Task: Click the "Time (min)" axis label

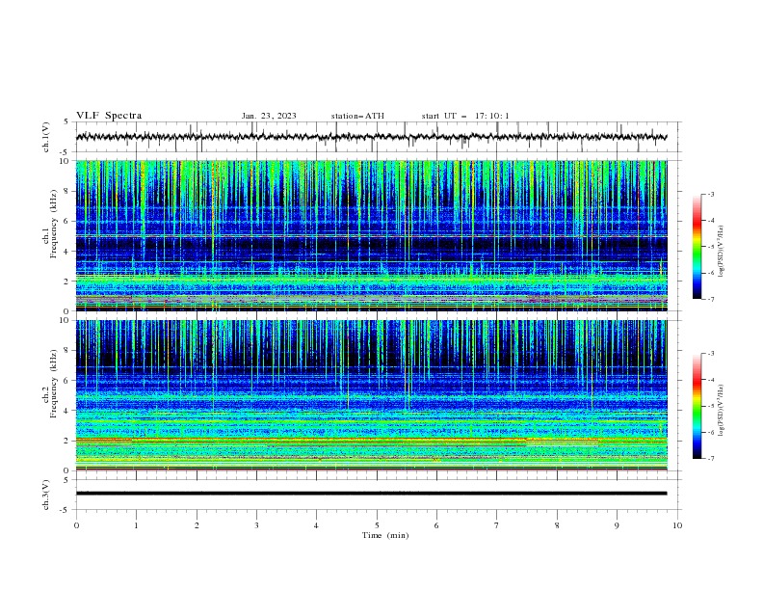Action: coord(385,535)
